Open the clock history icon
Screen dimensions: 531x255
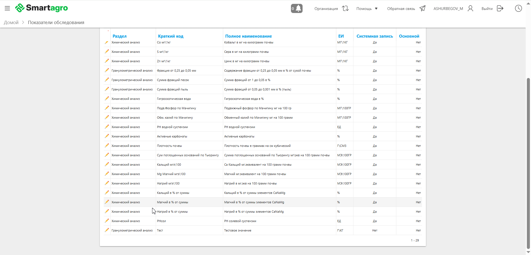pos(518,9)
